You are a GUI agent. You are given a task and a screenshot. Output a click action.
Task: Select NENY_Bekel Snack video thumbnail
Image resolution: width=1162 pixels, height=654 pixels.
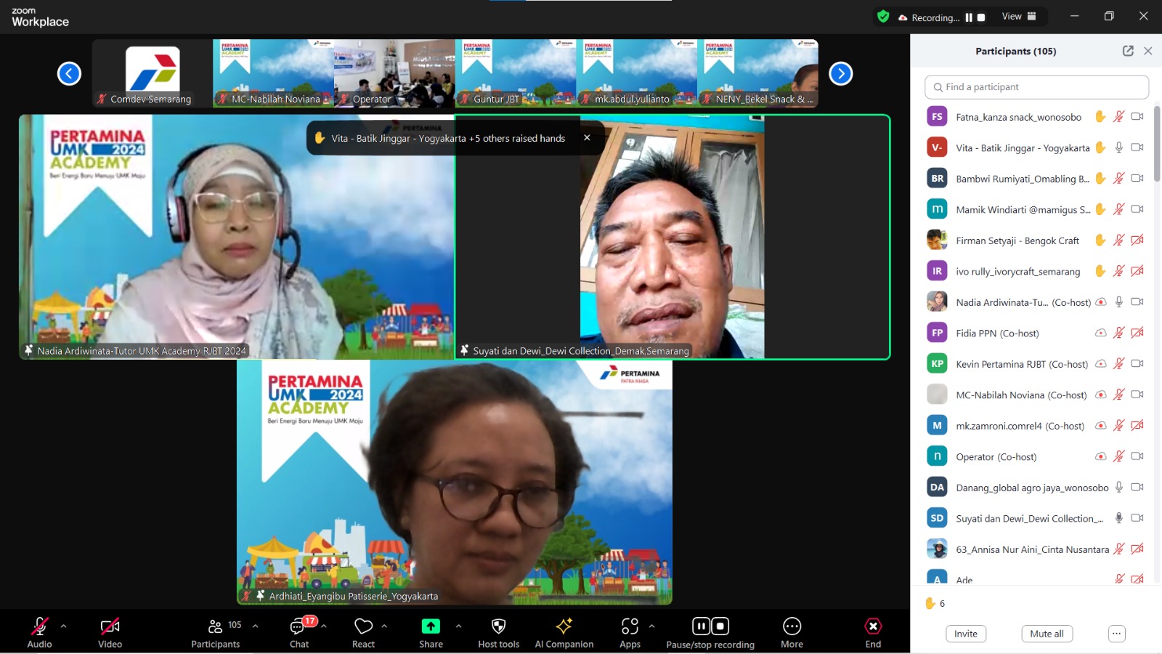(758, 73)
